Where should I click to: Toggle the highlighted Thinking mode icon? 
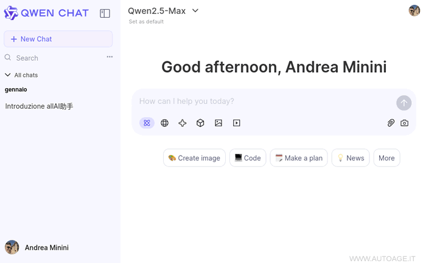[x=147, y=123]
